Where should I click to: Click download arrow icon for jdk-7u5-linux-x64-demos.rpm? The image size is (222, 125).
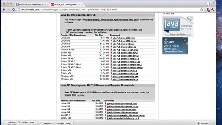(x=105, y=109)
